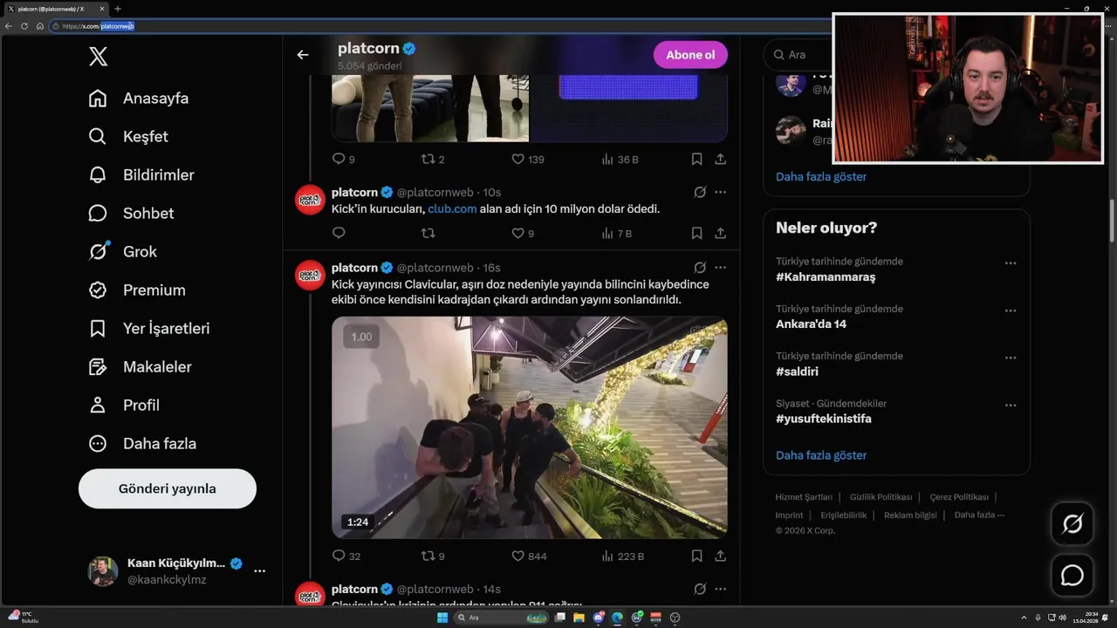Open more options on Clavicular post
The image size is (1117, 628).
pyautogui.click(x=720, y=268)
